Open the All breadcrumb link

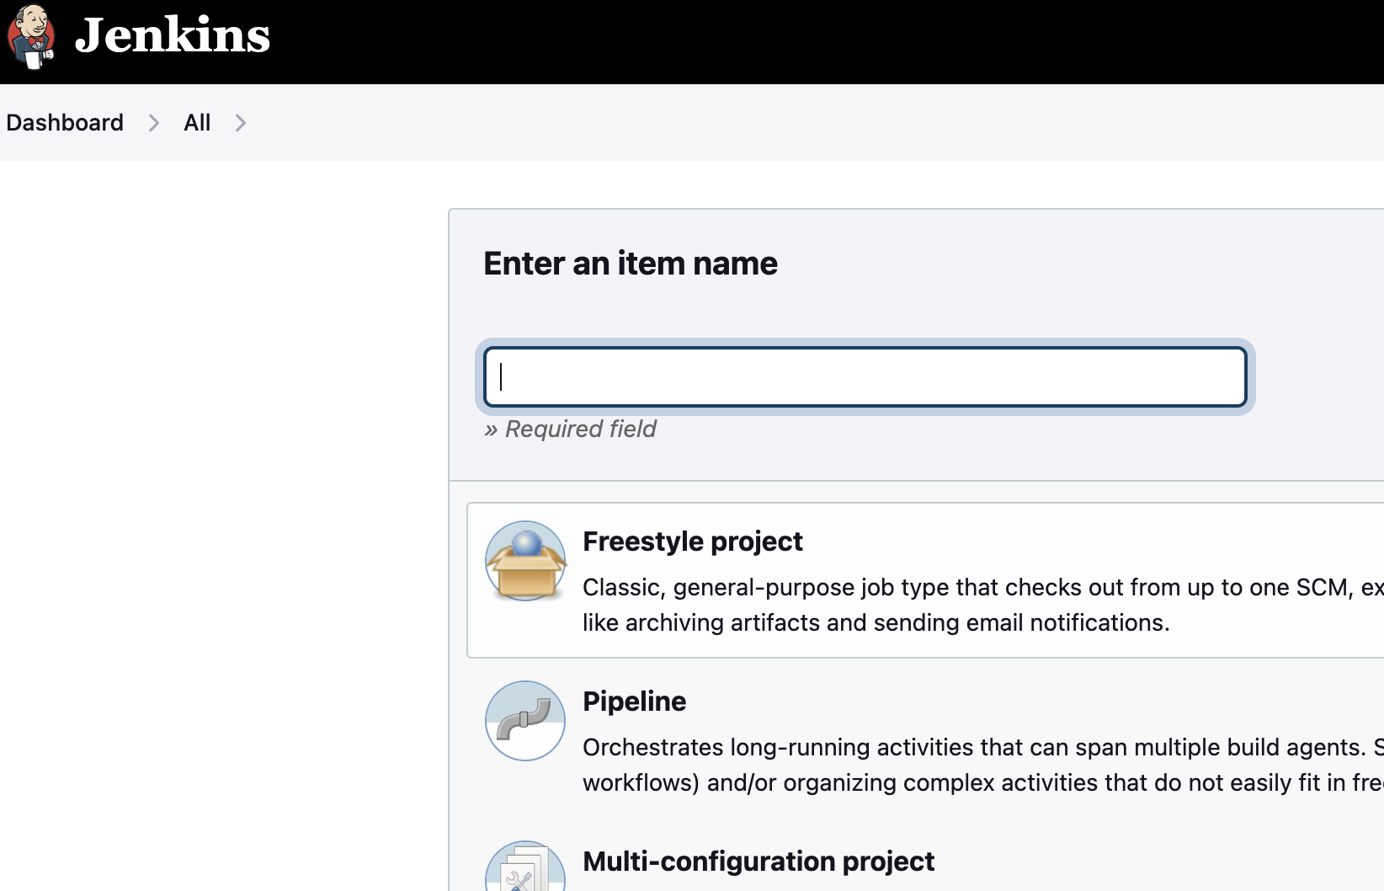coord(197,123)
